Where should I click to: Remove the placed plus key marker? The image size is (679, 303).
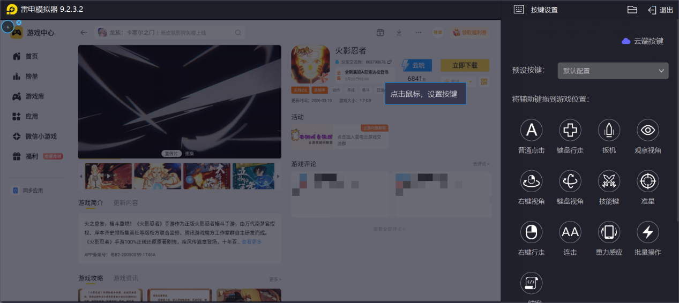coord(19,22)
